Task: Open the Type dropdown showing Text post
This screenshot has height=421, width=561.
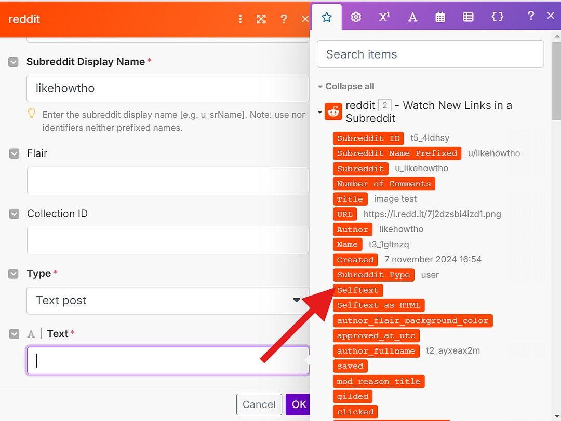Action: 168,301
